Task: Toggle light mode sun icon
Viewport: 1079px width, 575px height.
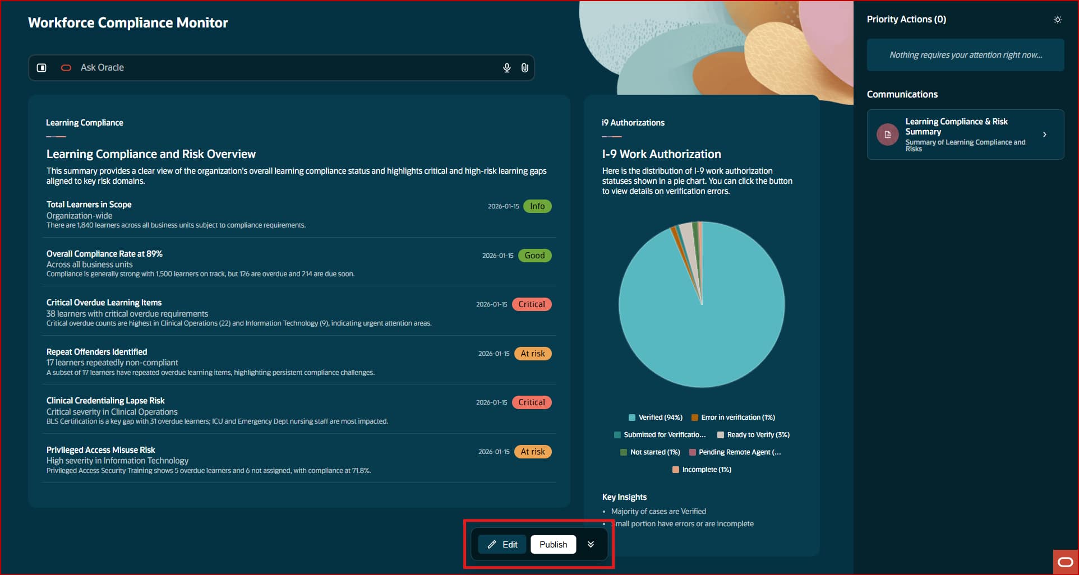Action: coord(1057,20)
